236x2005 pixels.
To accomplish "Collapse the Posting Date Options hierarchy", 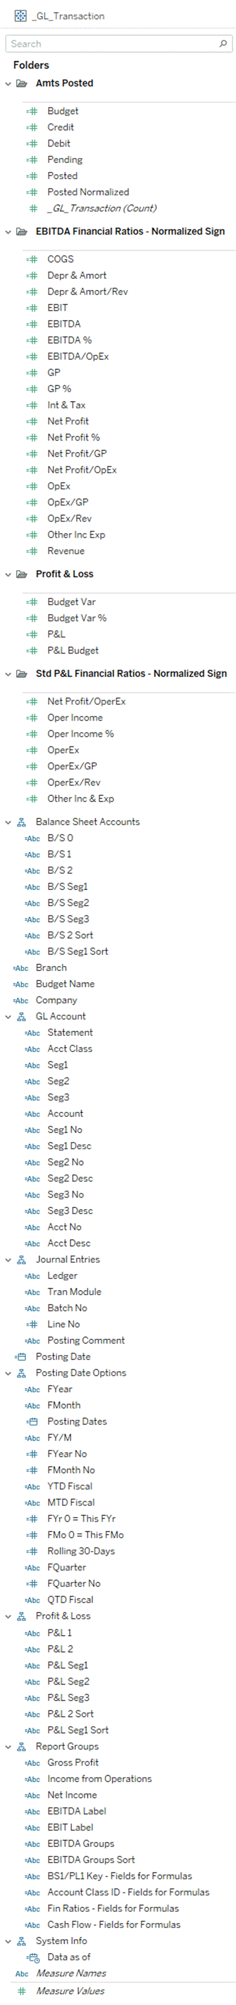I will pyautogui.click(x=8, y=1373).
